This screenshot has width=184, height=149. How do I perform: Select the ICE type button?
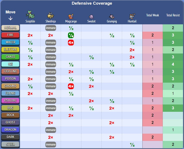point(10,64)
